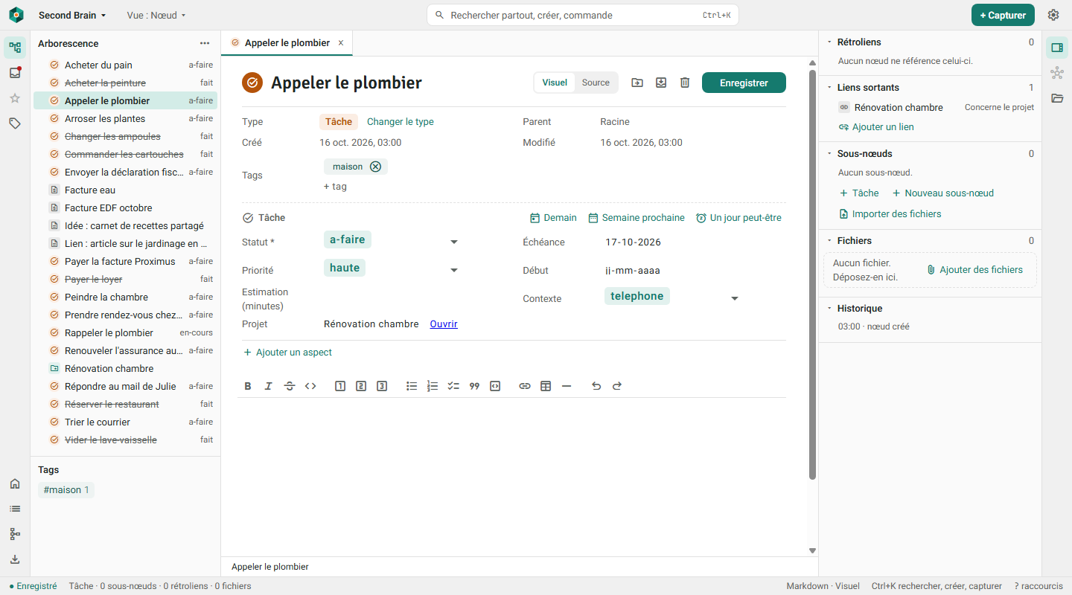Remove the maison tag with its x icon
The height and width of the screenshot is (595, 1072).
pos(375,167)
